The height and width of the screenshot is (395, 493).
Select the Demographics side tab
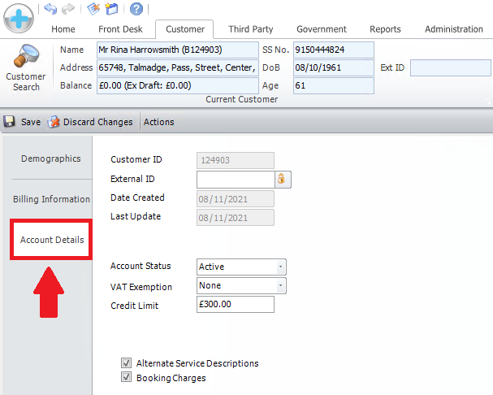[x=51, y=158]
